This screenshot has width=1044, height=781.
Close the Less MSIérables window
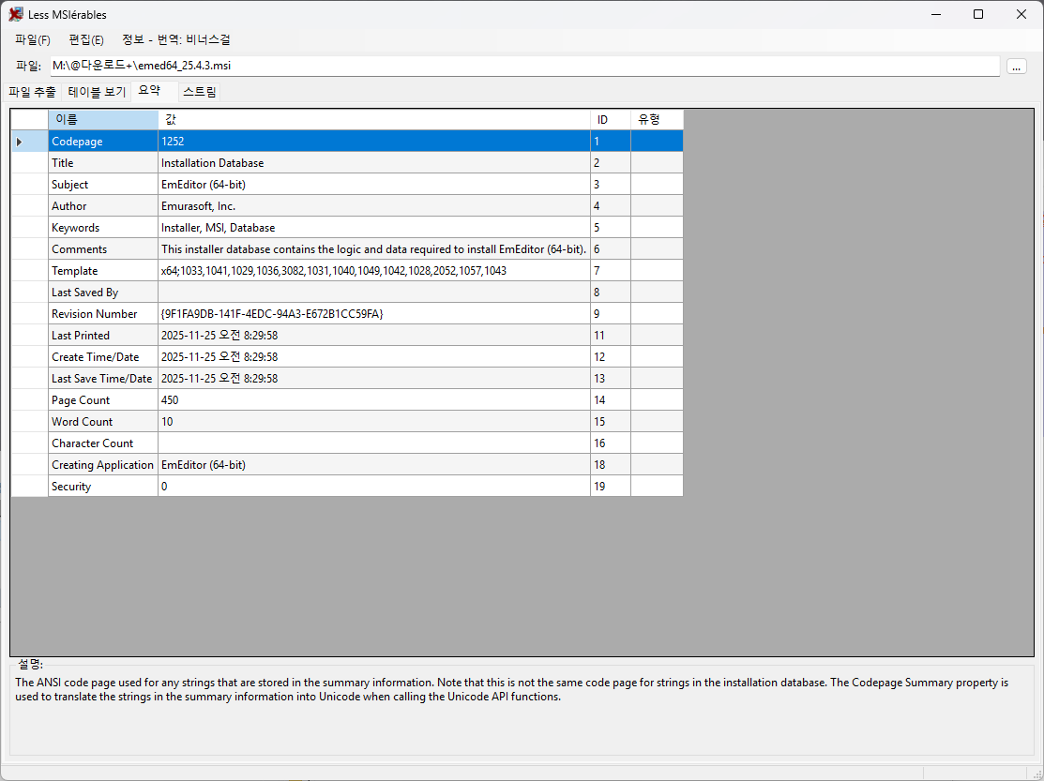click(x=1021, y=14)
